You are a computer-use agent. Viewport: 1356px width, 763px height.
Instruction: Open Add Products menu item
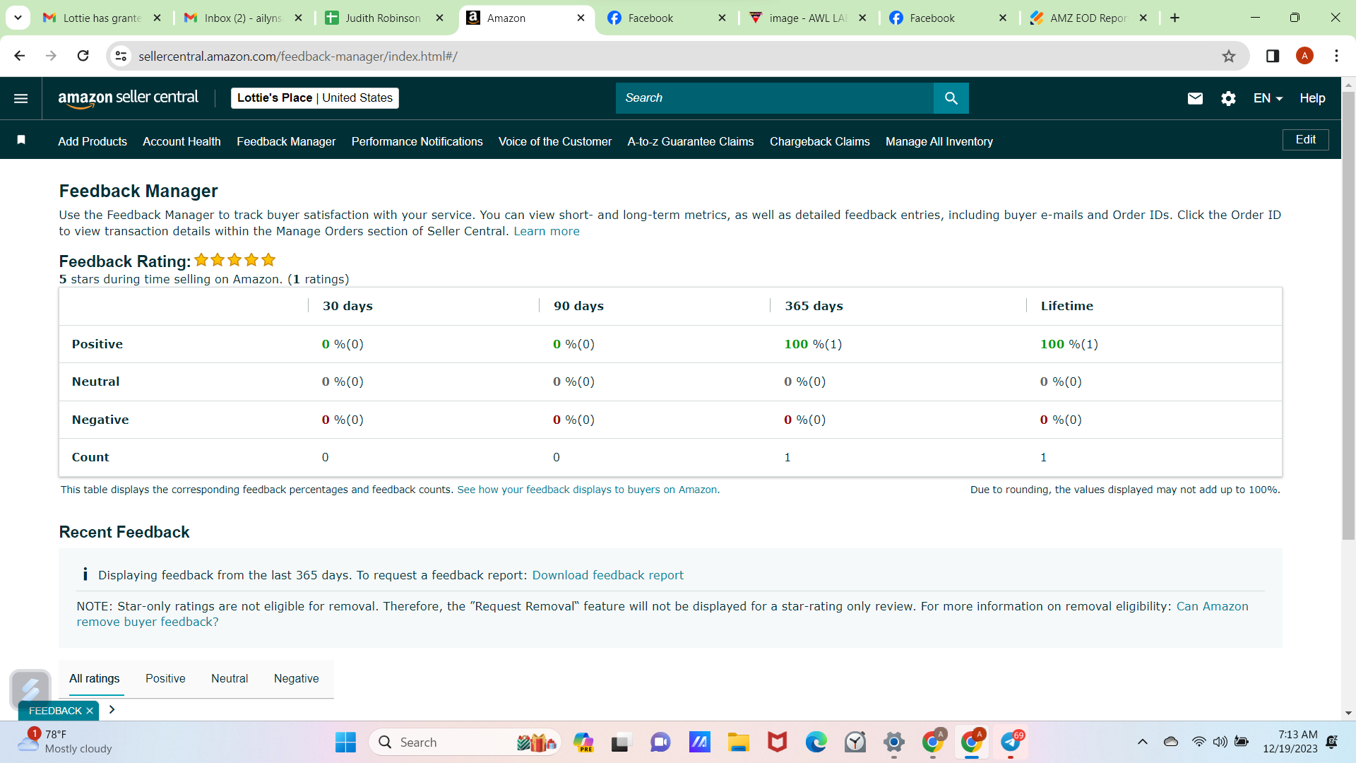point(93,141)
